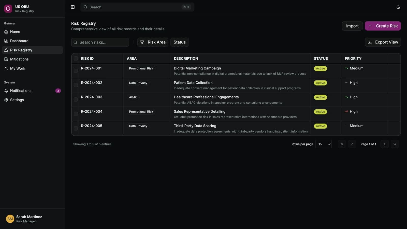
Task: Open Sarah Martinez user profile
Action: click(x=33, y=219)
